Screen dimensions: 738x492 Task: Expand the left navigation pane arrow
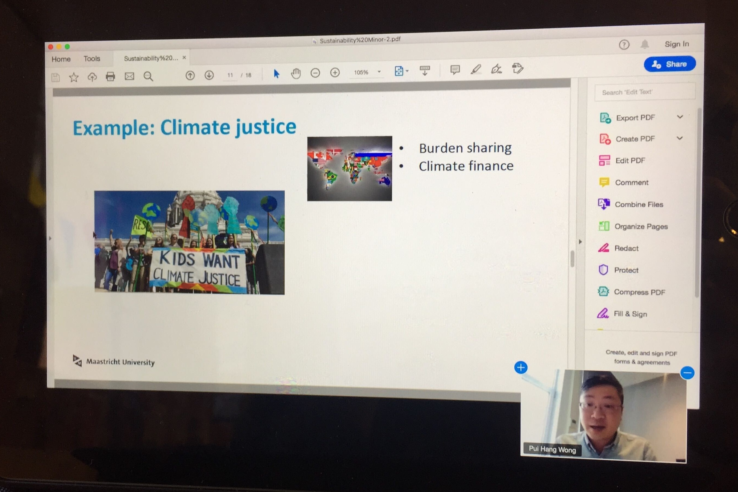click(x=50, y=238)
